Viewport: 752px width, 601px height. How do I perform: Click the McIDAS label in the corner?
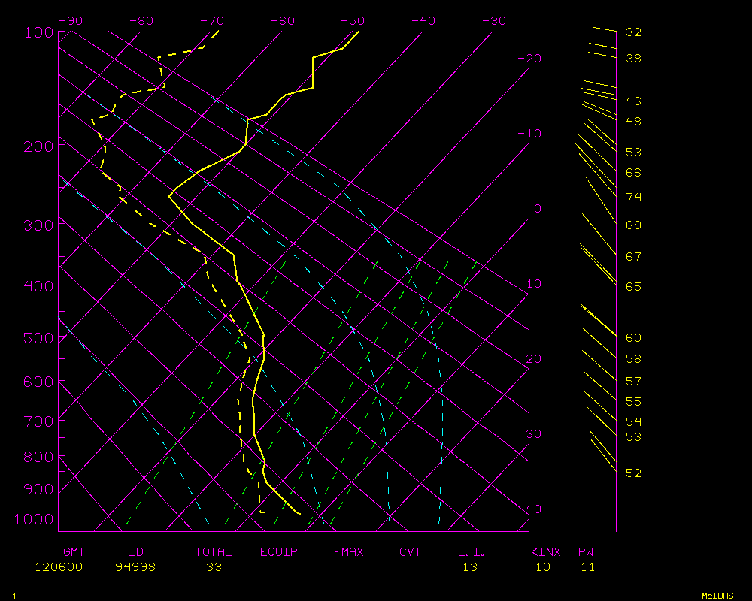[717, 596]
